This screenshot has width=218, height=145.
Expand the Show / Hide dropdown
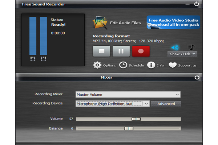coord(182,54)
